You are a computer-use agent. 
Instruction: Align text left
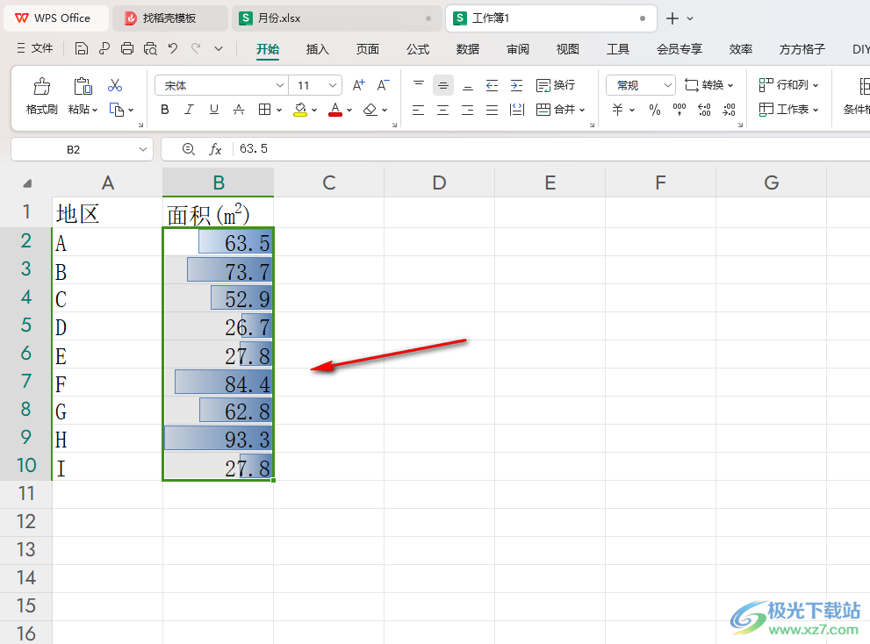click(x=419, y=110)
